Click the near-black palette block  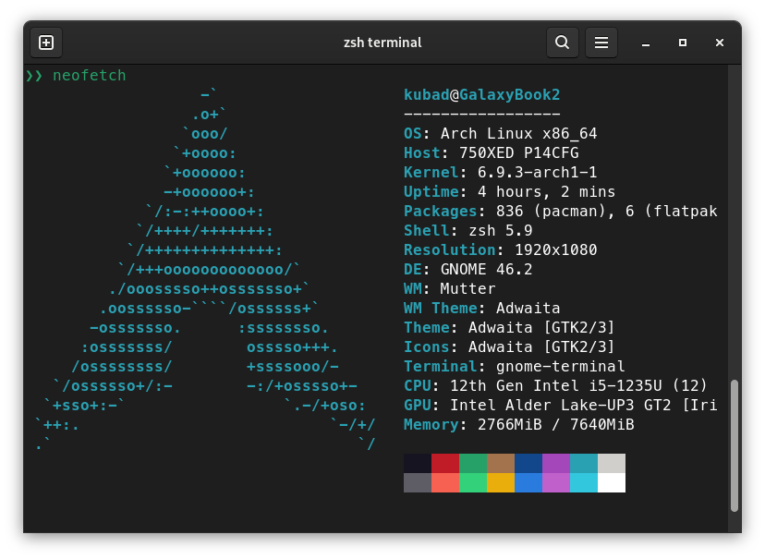pyautogui.click(x=418, y=464)
